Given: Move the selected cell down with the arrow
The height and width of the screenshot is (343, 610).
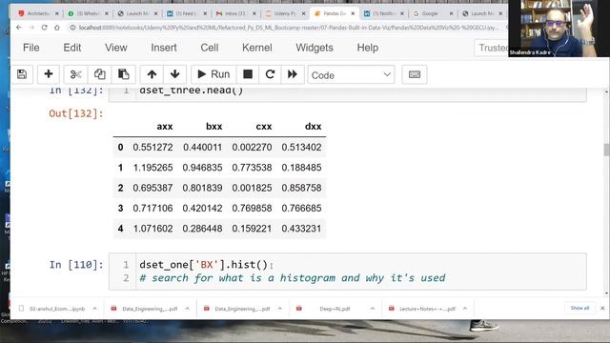Looking at the screenshot, I should coord(174,74).
